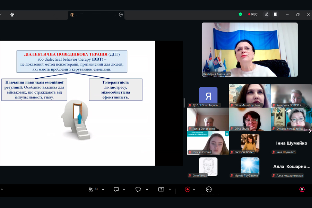
Task: Click the Я avatar of ДЗ ЛНУ participant
Action: [208, 96]
